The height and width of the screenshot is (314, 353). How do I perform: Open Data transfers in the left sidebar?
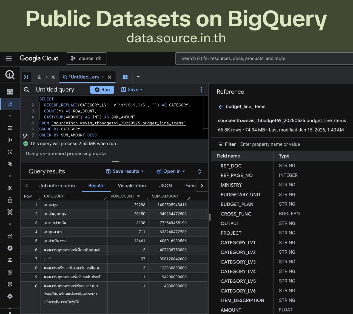point(10,128)
